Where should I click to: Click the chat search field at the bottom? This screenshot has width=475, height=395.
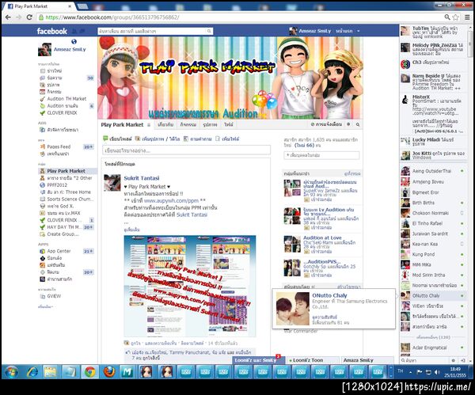tap(424, 360)
